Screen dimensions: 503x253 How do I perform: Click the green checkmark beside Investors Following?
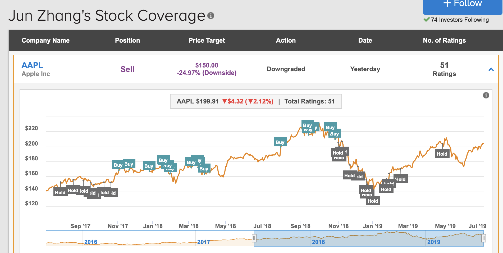point(427,19)
